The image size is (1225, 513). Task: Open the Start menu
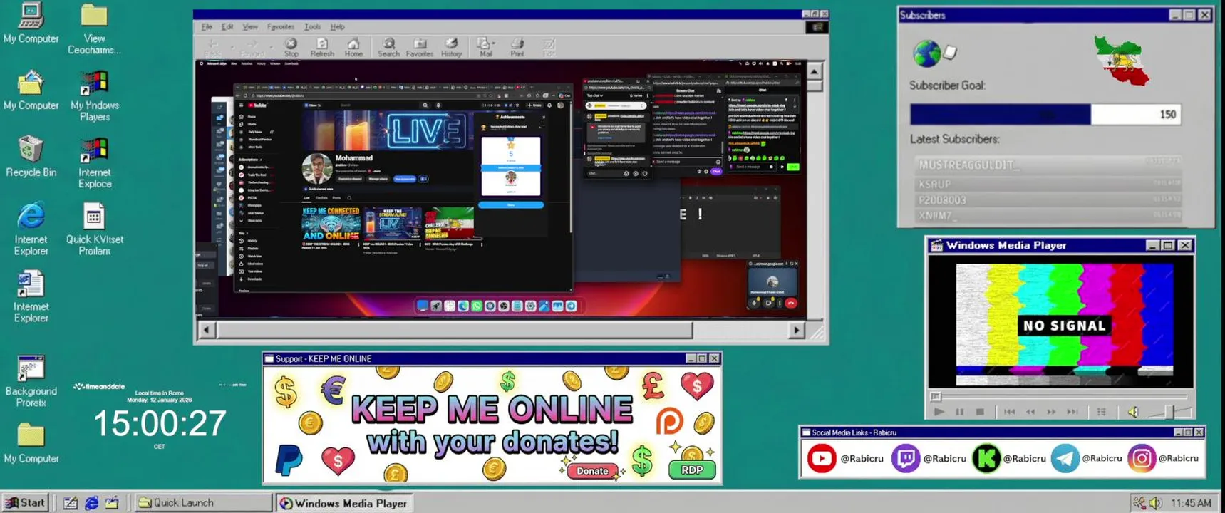[26, 503]
